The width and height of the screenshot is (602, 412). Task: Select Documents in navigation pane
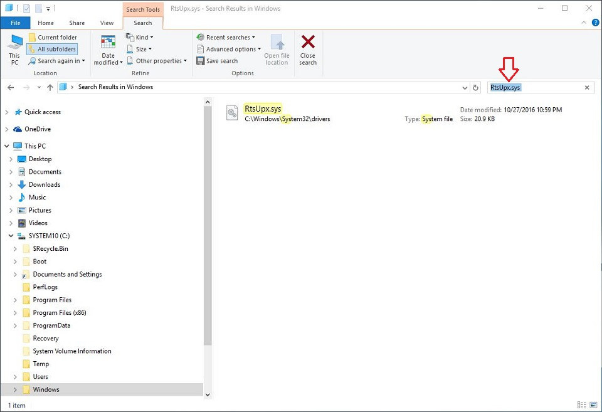point(45,172)
